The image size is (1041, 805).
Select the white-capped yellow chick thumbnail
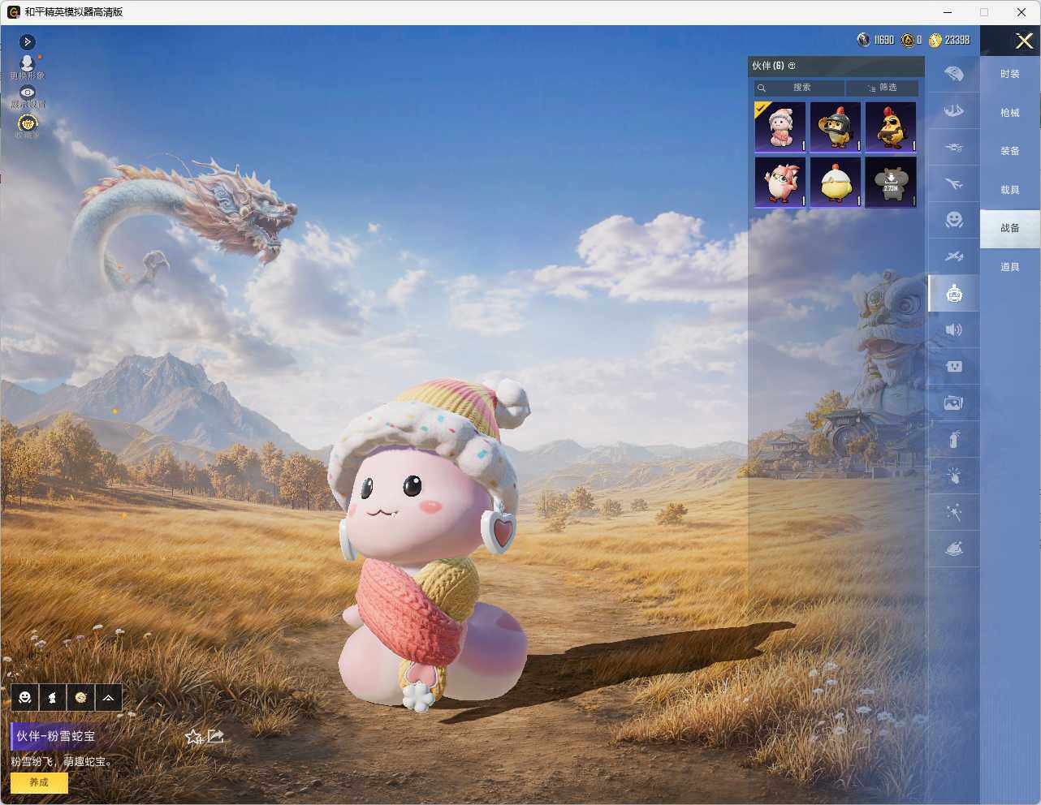click(836, 182)
